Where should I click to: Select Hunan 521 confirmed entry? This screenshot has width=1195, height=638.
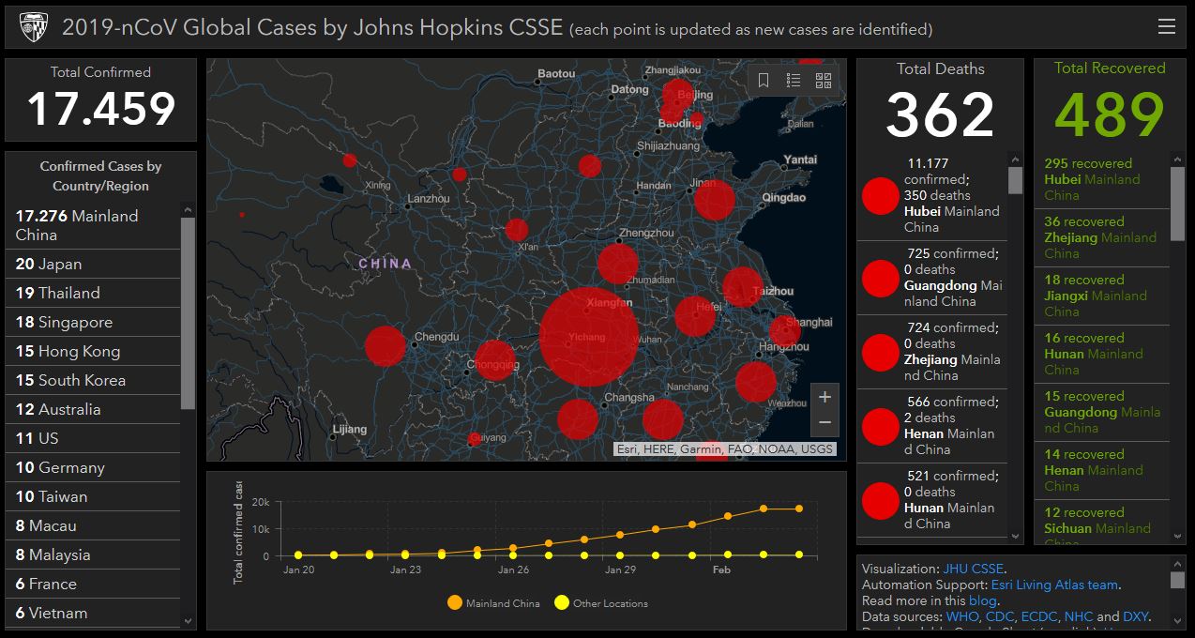(931, 500)
